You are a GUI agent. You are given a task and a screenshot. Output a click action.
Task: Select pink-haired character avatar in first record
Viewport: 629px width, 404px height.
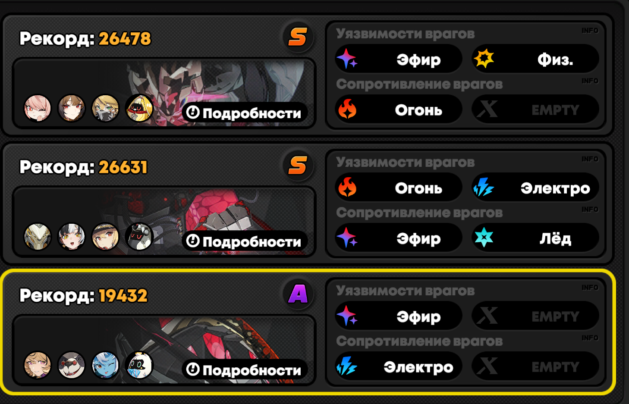[x=38, y=108]
